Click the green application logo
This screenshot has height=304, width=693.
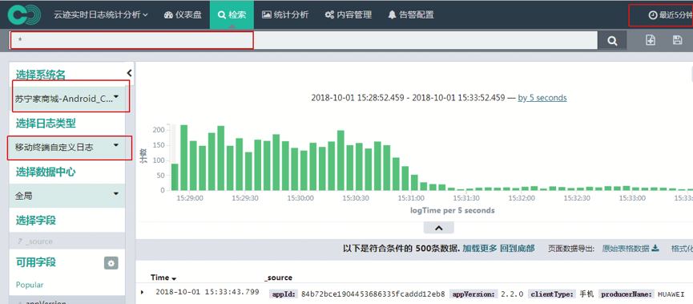point(23,14)
